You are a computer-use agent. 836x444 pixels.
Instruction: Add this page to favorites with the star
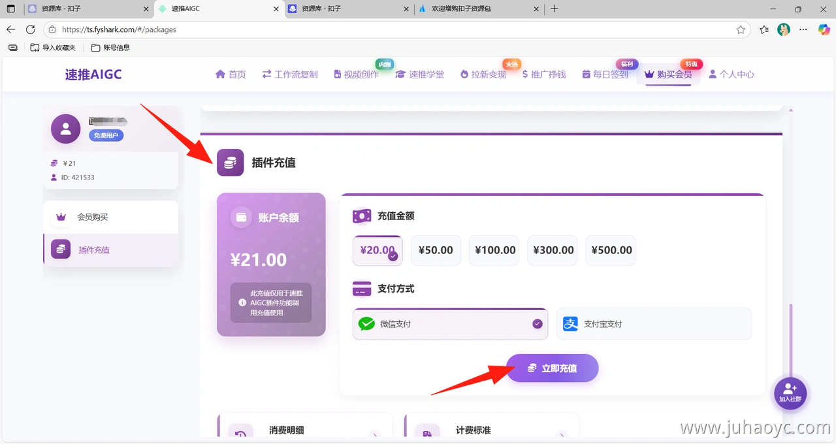pyautogui.click(x=741, y=29)
